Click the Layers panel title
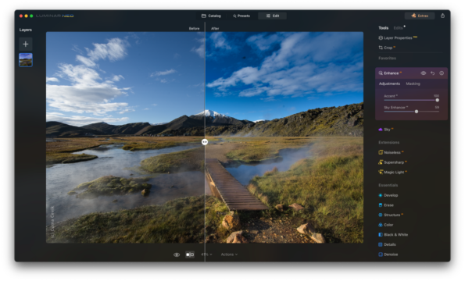This screenshot has height=281, width=465. click(x=26, y=30)
